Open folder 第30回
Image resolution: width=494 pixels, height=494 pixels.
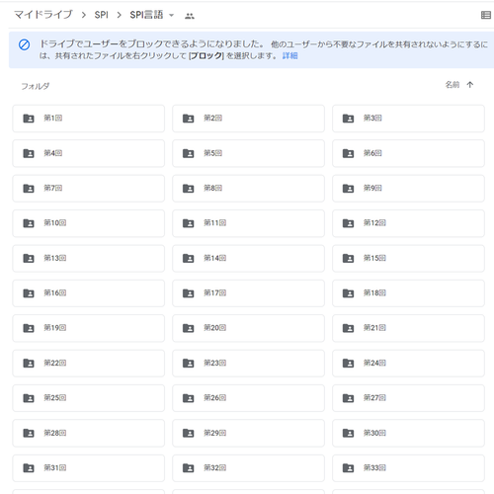[408, 433]
